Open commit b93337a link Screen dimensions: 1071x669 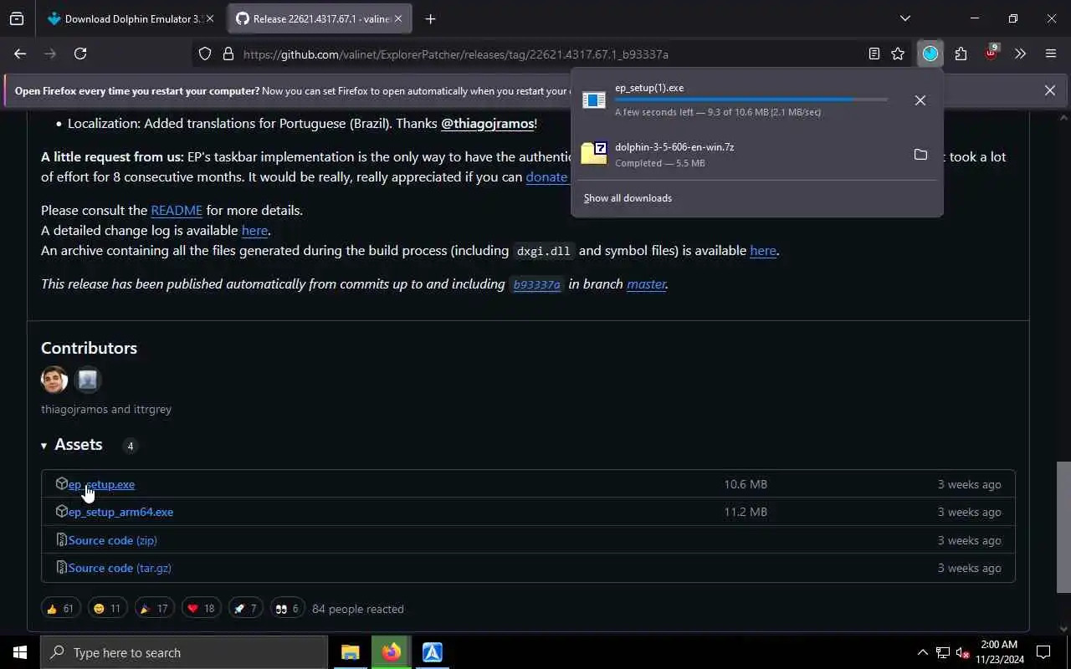click(x=536, y=284)
